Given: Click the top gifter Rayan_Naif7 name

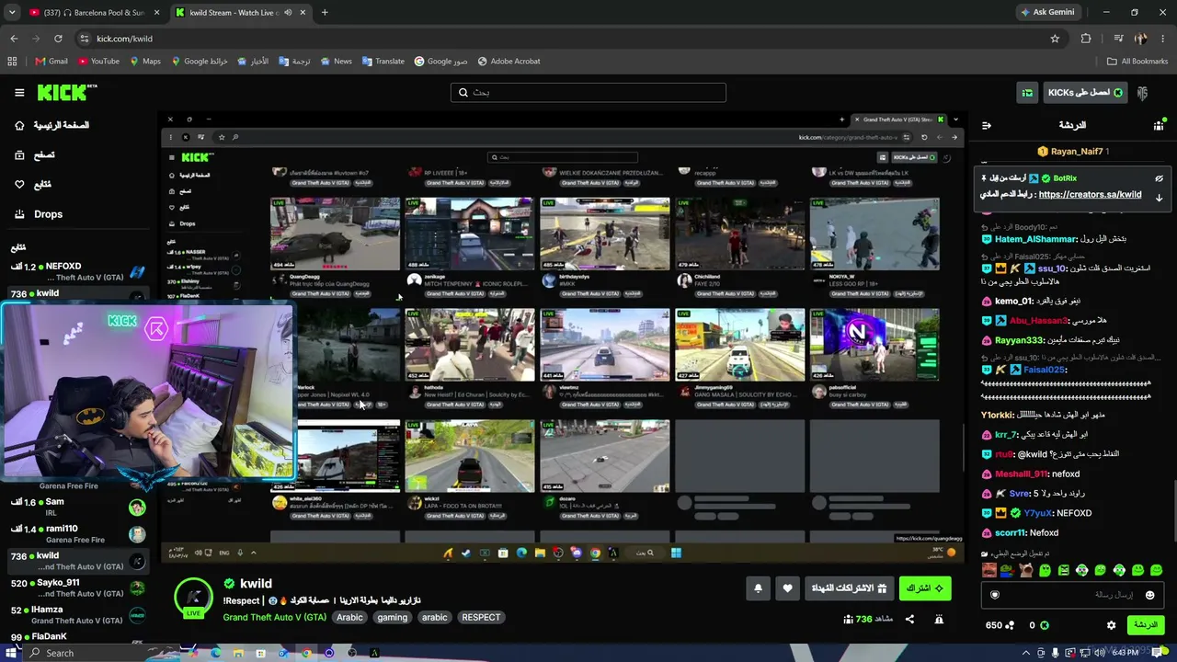Looking at the screenshot, I should coord(1077,152).
